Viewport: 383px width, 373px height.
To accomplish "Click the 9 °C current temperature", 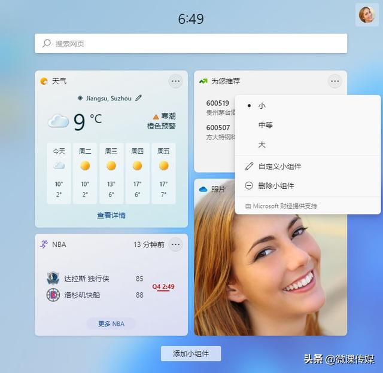I will pos(87,121).
